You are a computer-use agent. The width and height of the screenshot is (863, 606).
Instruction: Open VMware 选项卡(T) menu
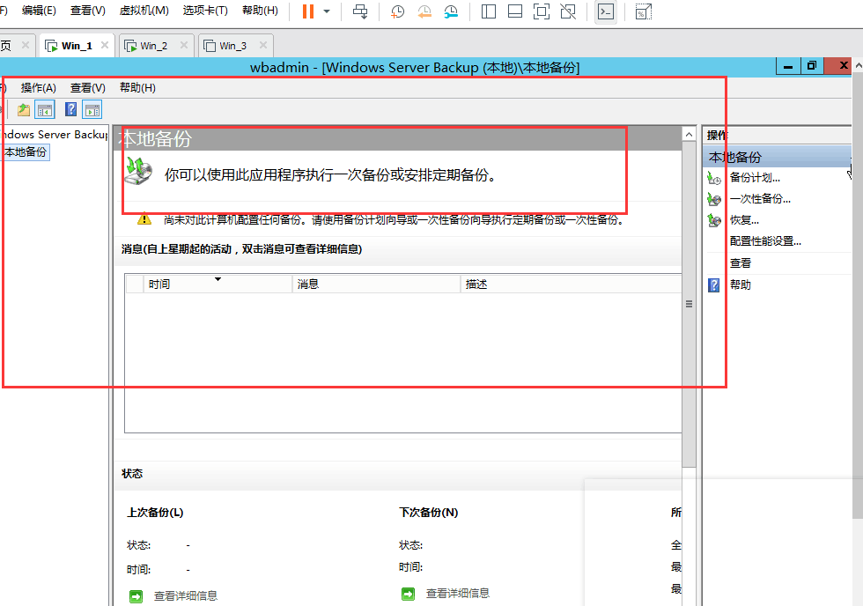click(x=205, y=11)
